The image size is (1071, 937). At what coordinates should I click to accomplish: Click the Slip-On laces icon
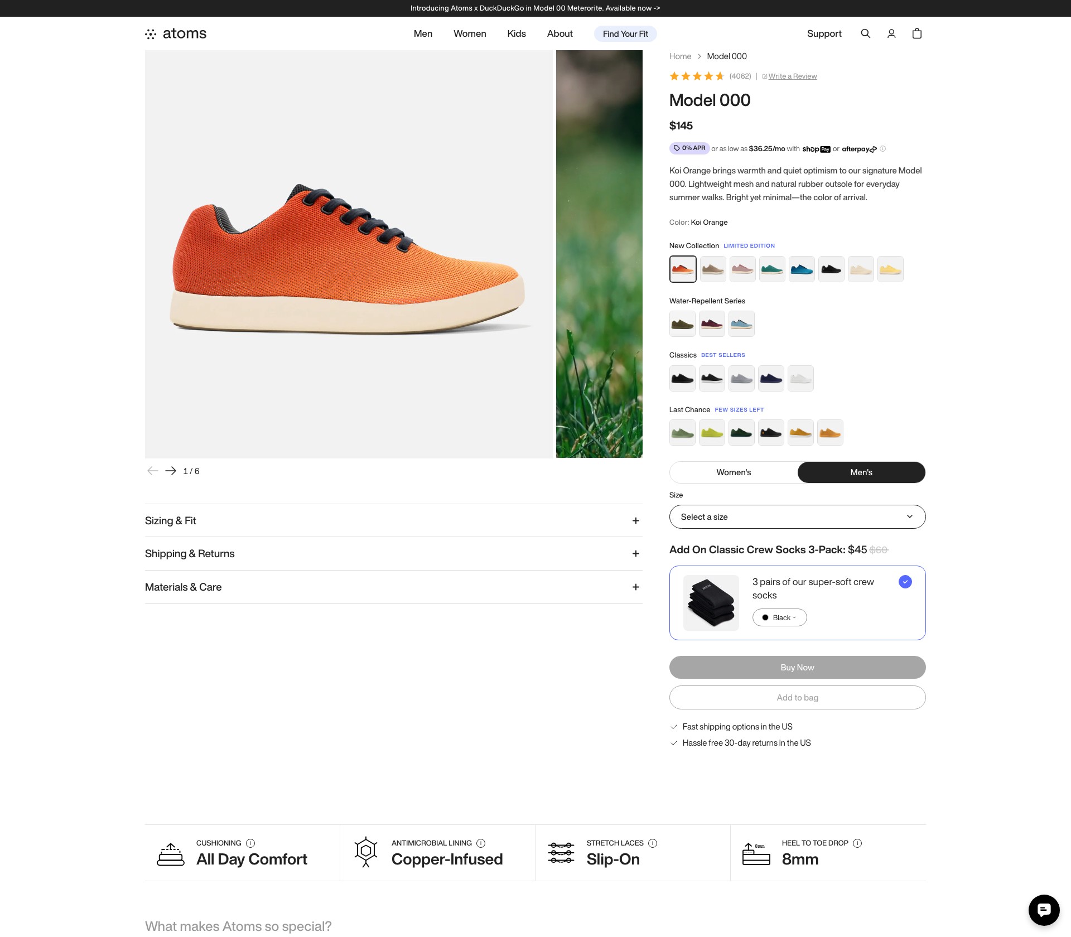click(561, 853)
